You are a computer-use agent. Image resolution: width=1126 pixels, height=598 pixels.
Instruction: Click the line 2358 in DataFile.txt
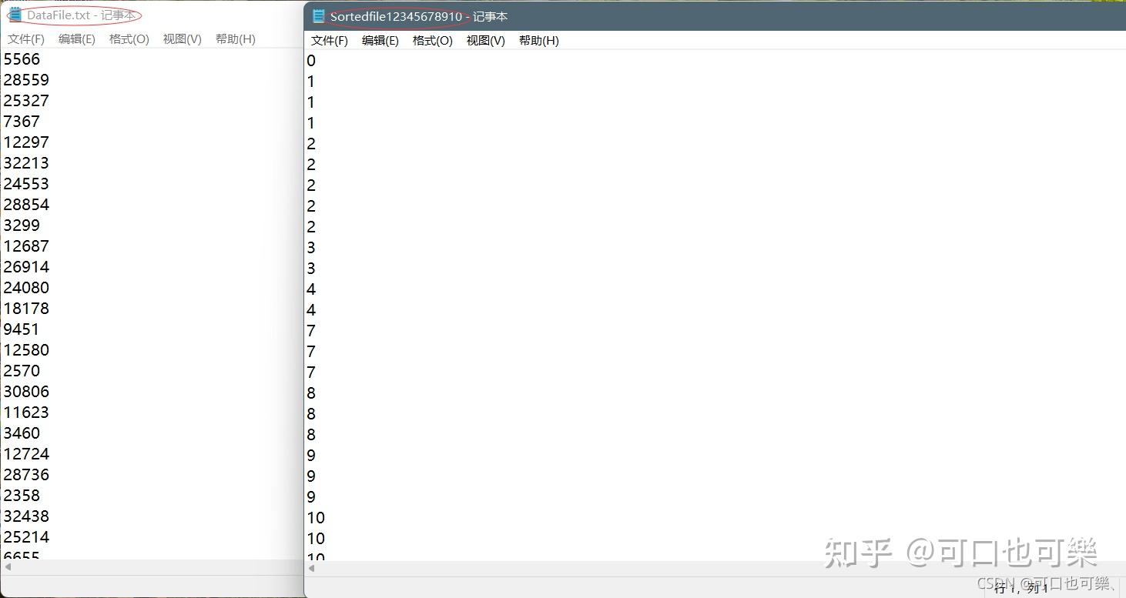click(x=22, y=496)
